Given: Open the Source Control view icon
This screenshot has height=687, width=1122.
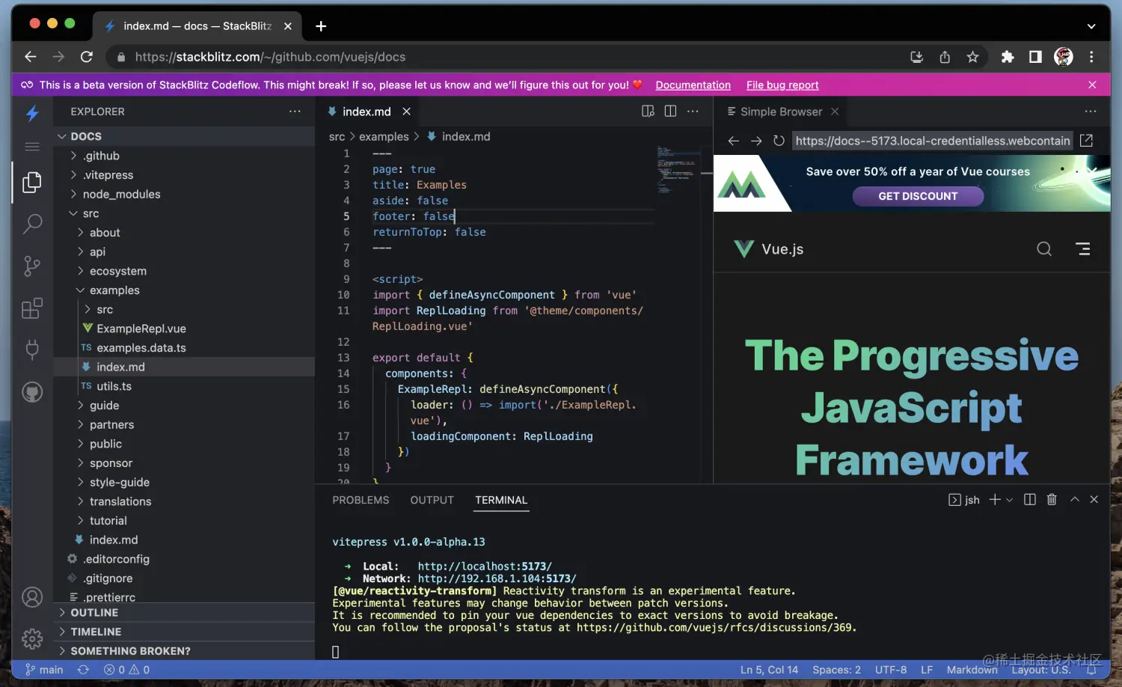Looking at the screenshot, I should 32,266.
